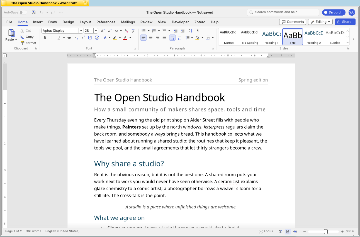Click the Search commands and help field
The height and width of the screenshot is (237, 360).
(x=283, y=12)
